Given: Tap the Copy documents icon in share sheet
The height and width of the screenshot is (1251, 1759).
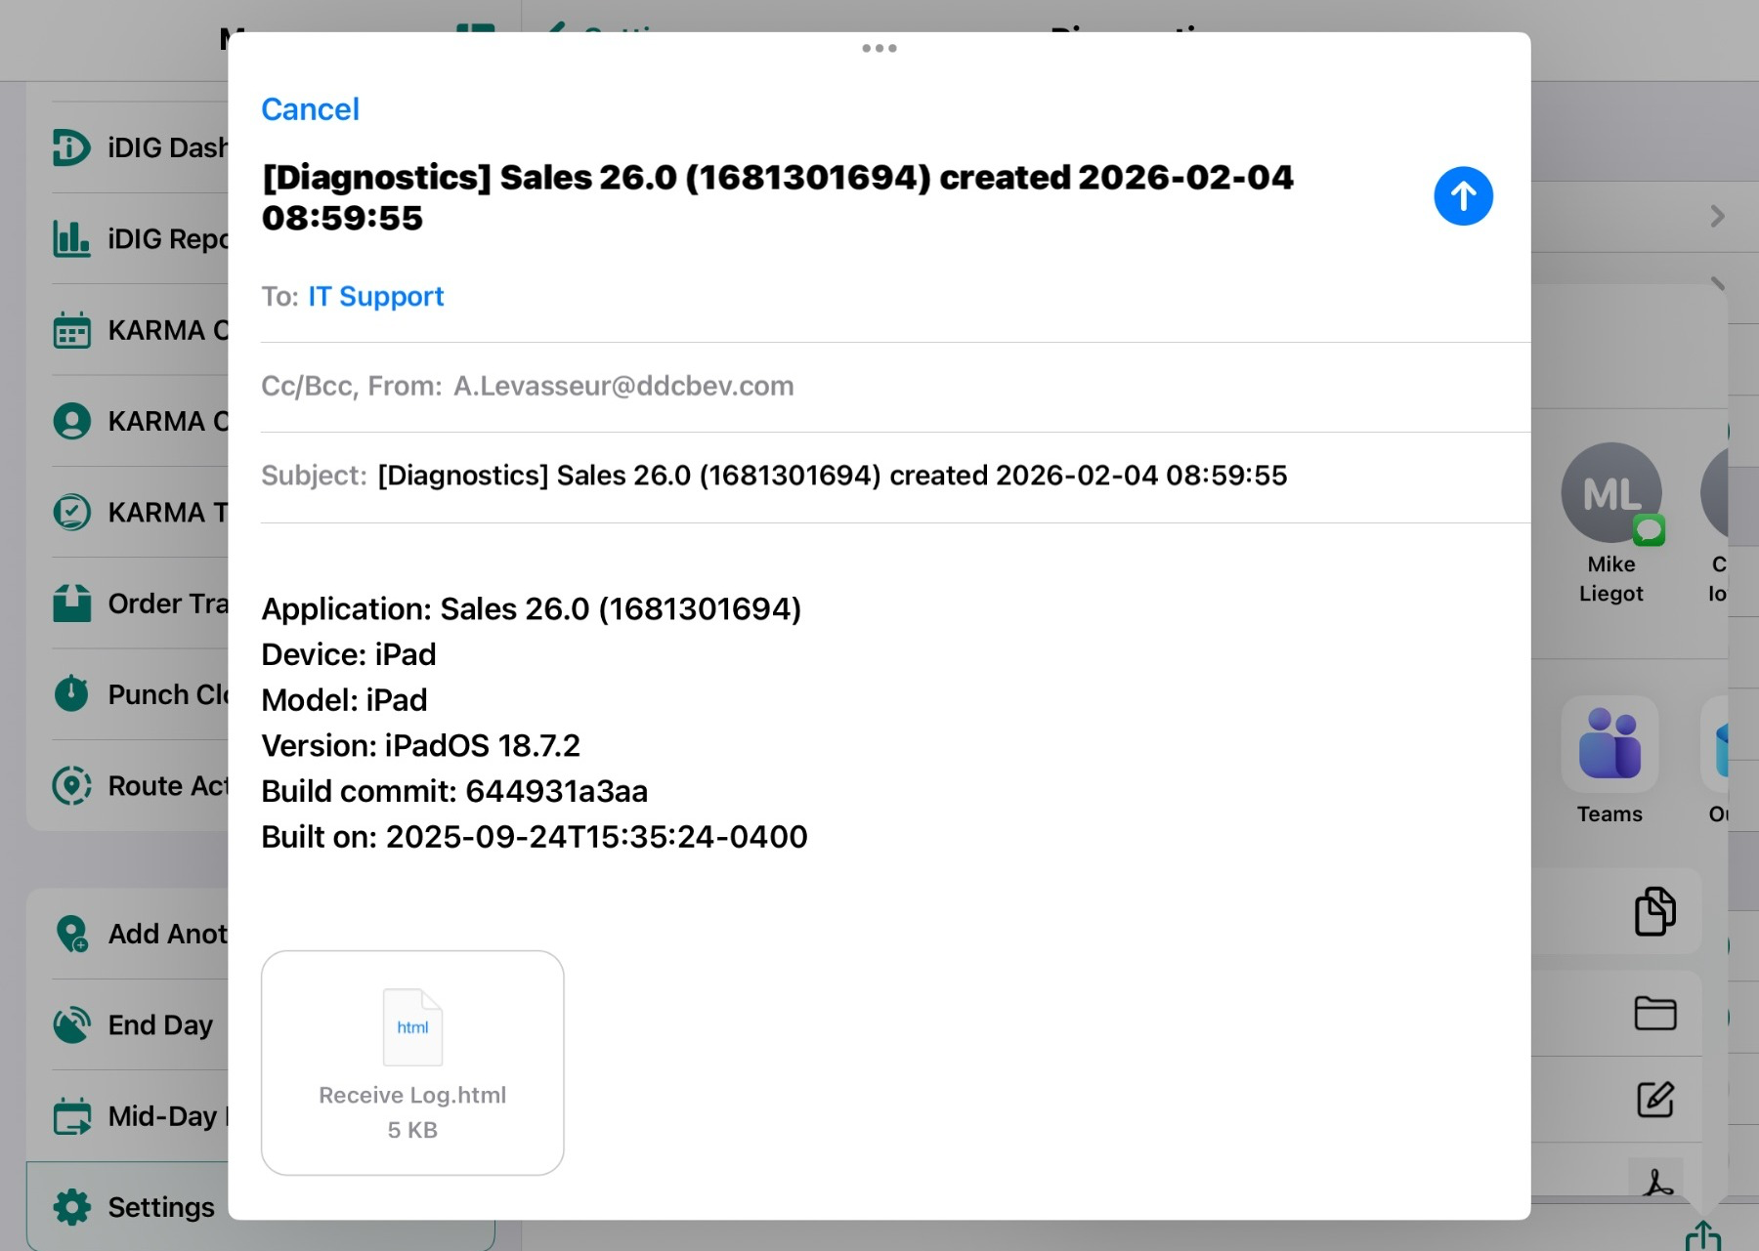Looking at the screenshot, I should [x=1654, y=911].
